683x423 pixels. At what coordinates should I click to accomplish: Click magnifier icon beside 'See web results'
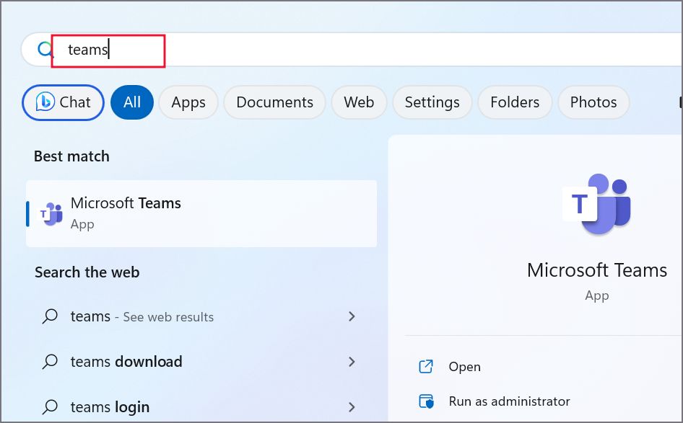pyautogui.click(x=50, y=316)
